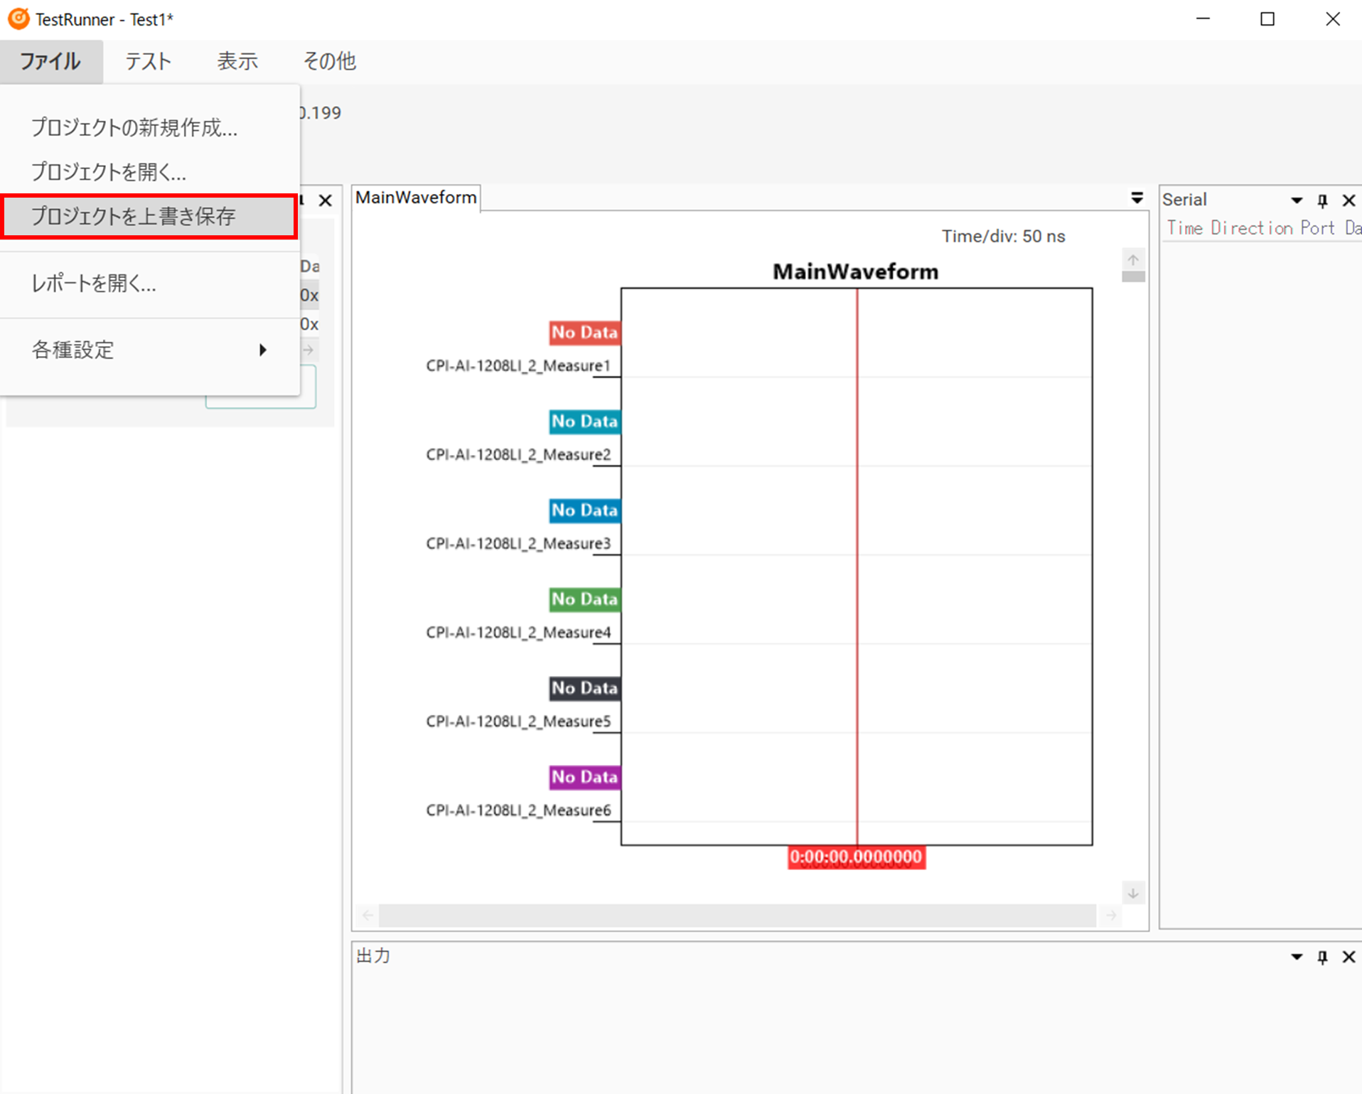Click waveform scroll up arrow
This screenshot has height=1094, width=1362.
pyautogui.click(x=1133, y=259)
